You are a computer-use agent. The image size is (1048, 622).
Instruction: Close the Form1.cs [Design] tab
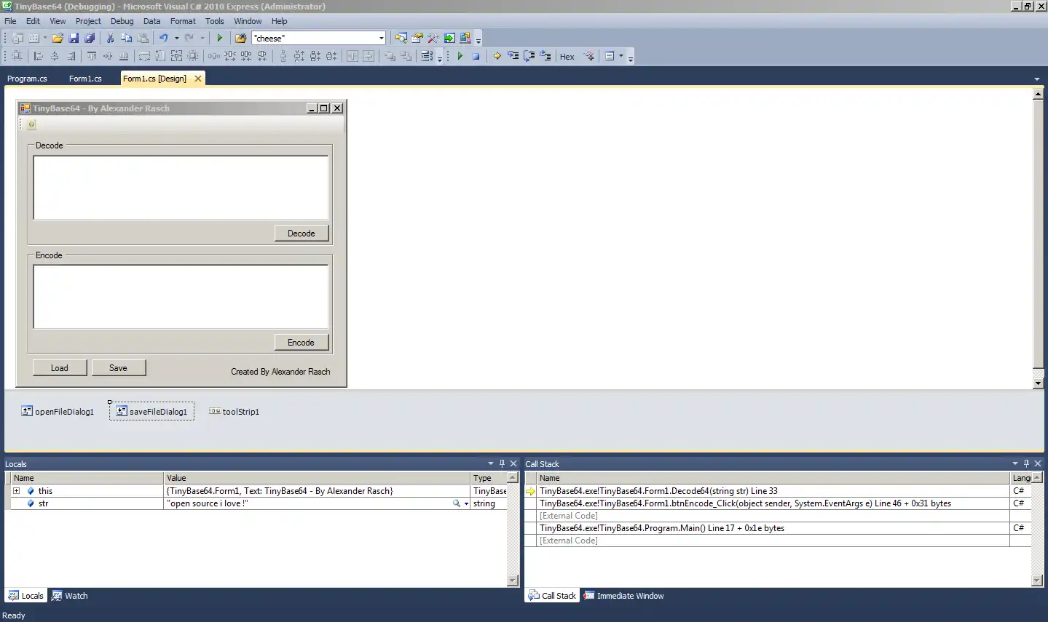(x=197, y=79)
